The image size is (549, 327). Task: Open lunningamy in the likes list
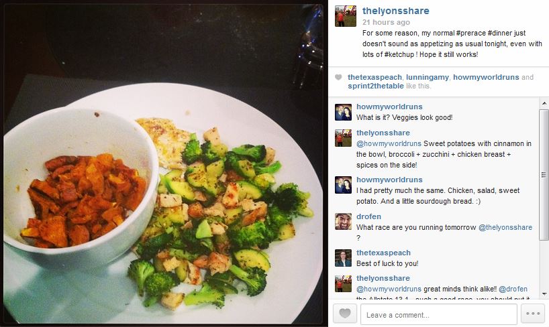[x=427, y=77]
